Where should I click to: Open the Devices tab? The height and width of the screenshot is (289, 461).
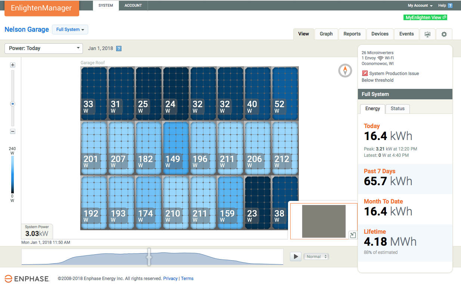(x=380, y=34)
